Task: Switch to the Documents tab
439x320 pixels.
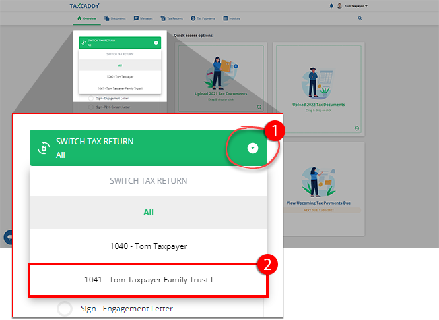Action: tap(115, 18)
